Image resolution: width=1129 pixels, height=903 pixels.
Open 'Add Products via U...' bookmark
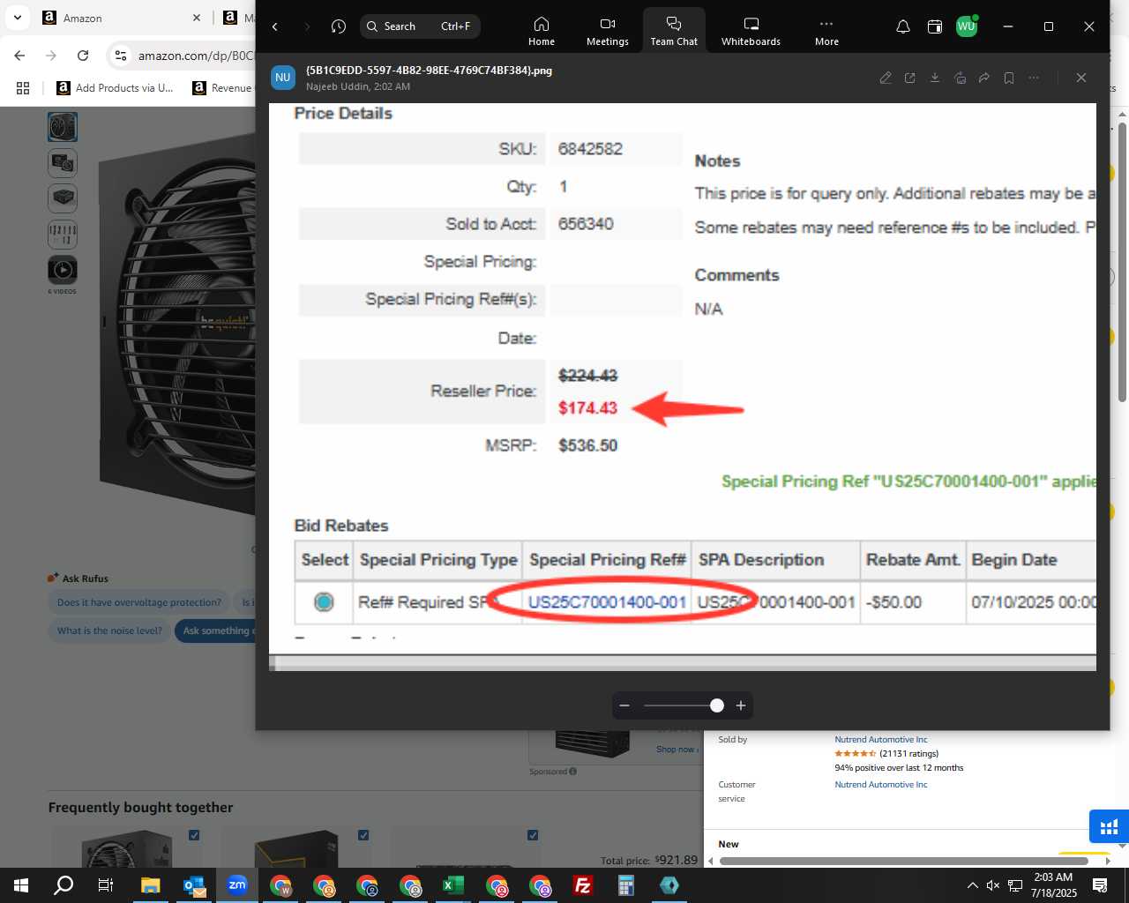(116, 88)
